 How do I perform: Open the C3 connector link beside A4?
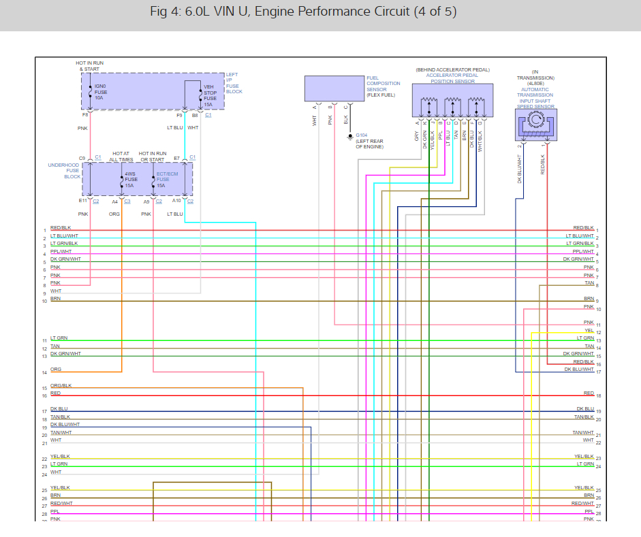pyautogui.click(x=127, y=201)
